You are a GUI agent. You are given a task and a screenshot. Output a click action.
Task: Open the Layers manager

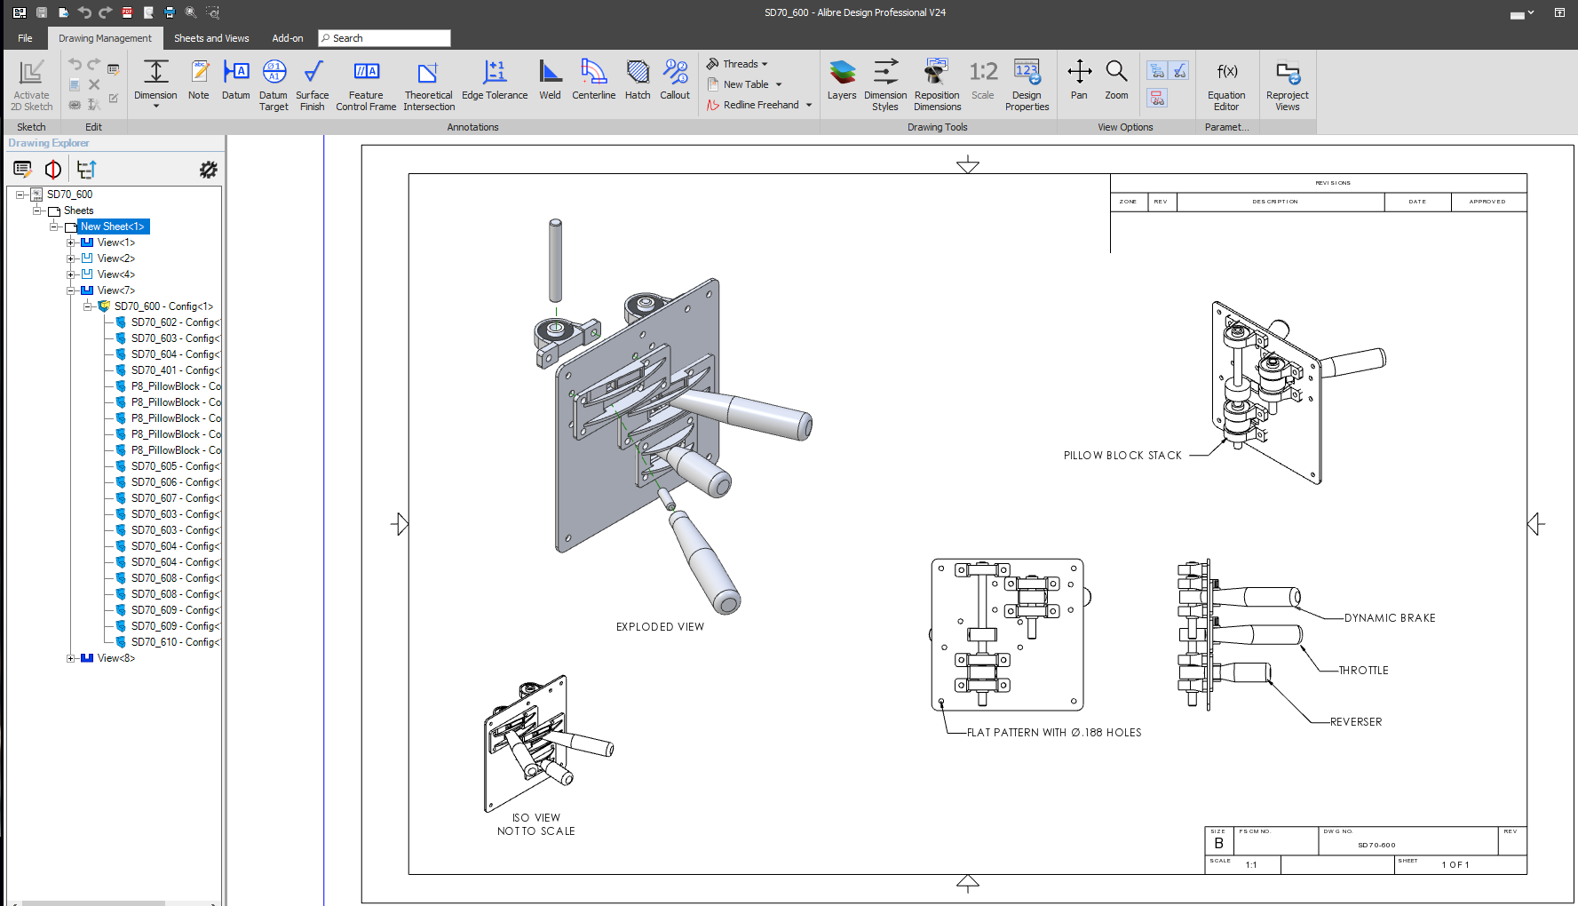coord(842,80)
